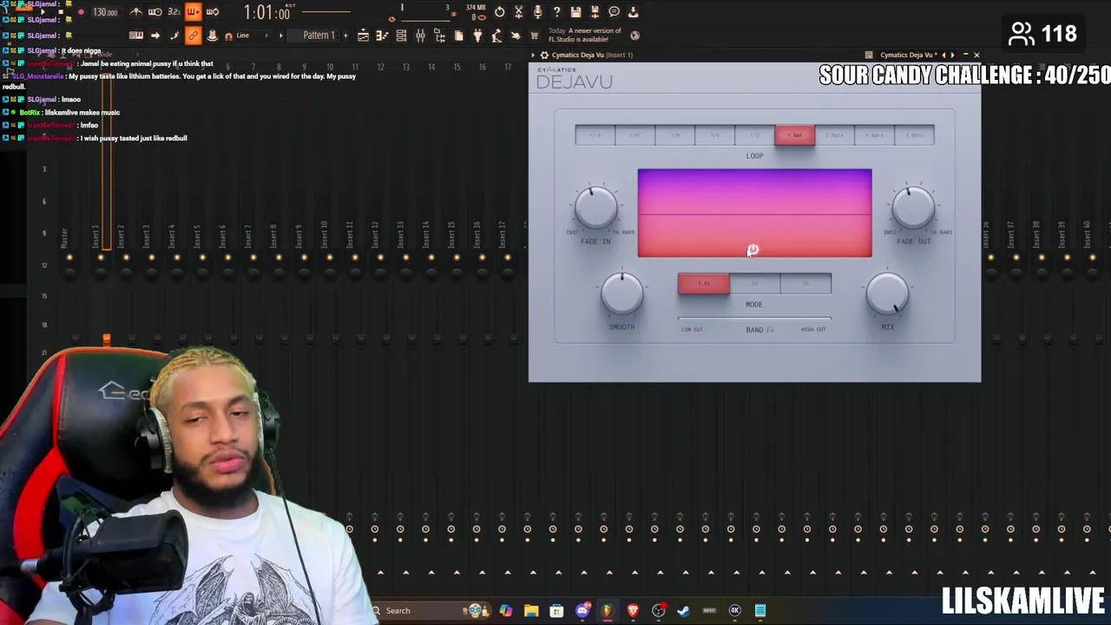
Task: Select 1/4 loop length button
Action: click(715, 135)
